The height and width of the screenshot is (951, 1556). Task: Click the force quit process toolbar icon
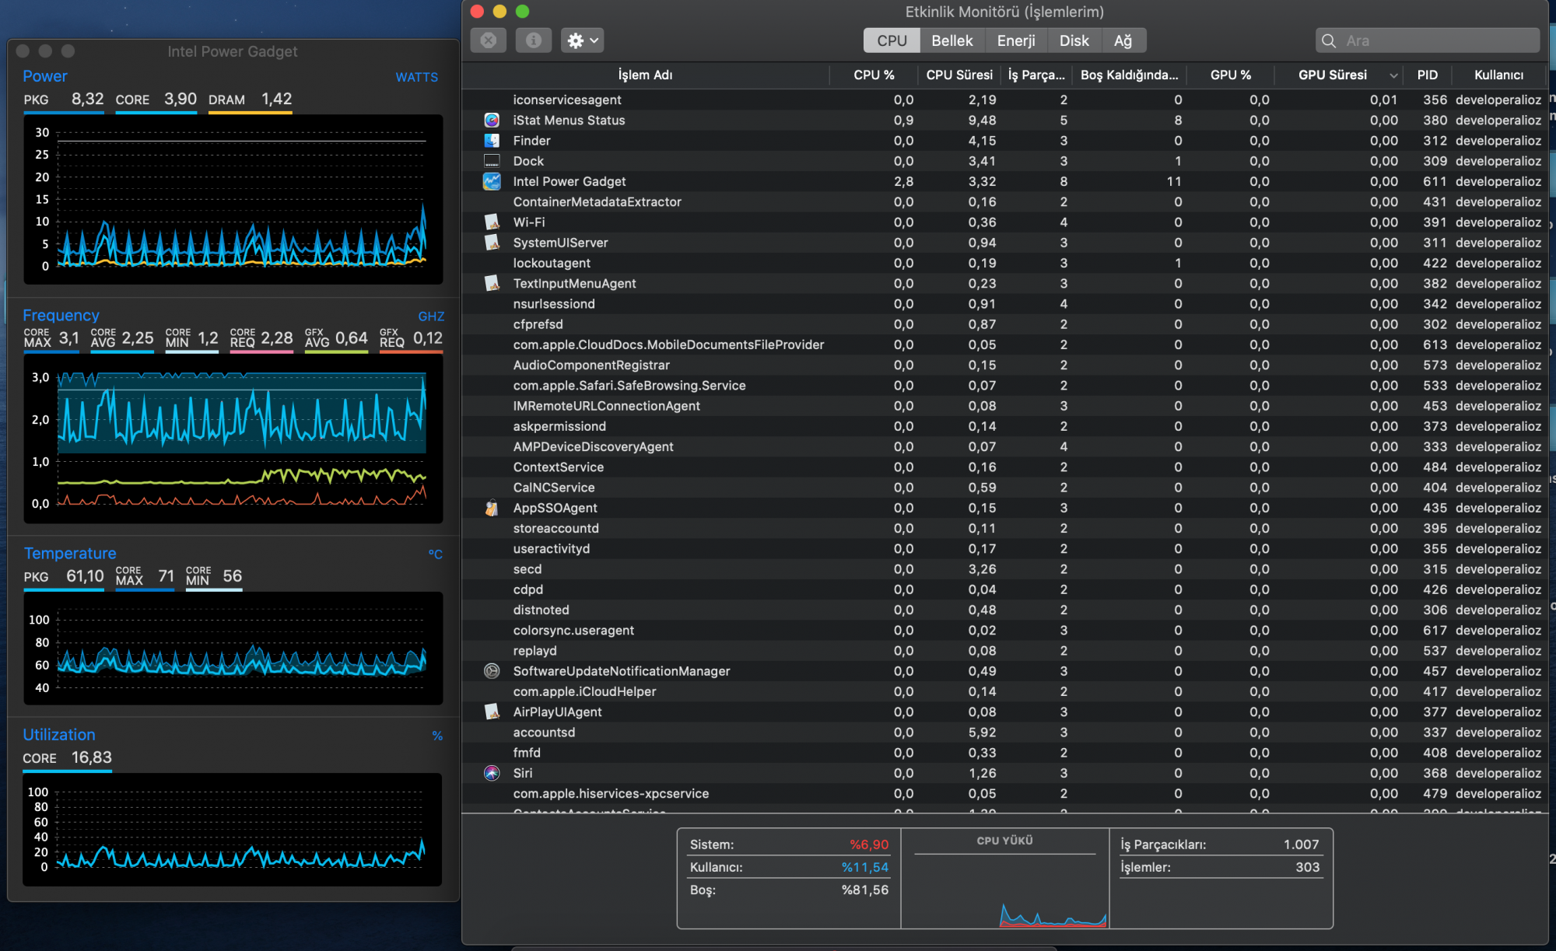489,40
